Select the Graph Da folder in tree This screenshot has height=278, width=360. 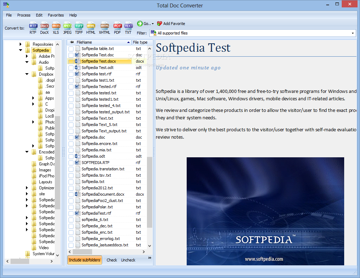click(x=47, y=164)
